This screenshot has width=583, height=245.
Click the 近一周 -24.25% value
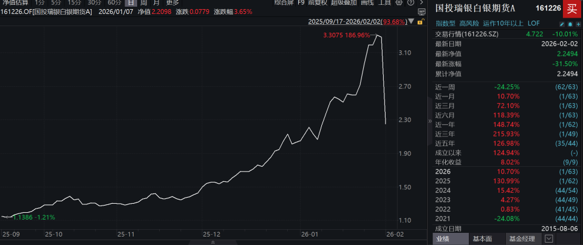pos(506,87)
